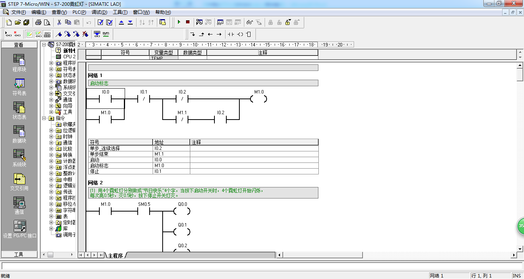Expand the 数据块 tree node

51,81
